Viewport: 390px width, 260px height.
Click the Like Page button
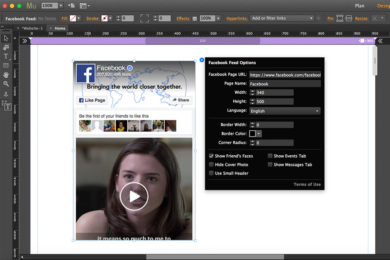coord(92,100)
